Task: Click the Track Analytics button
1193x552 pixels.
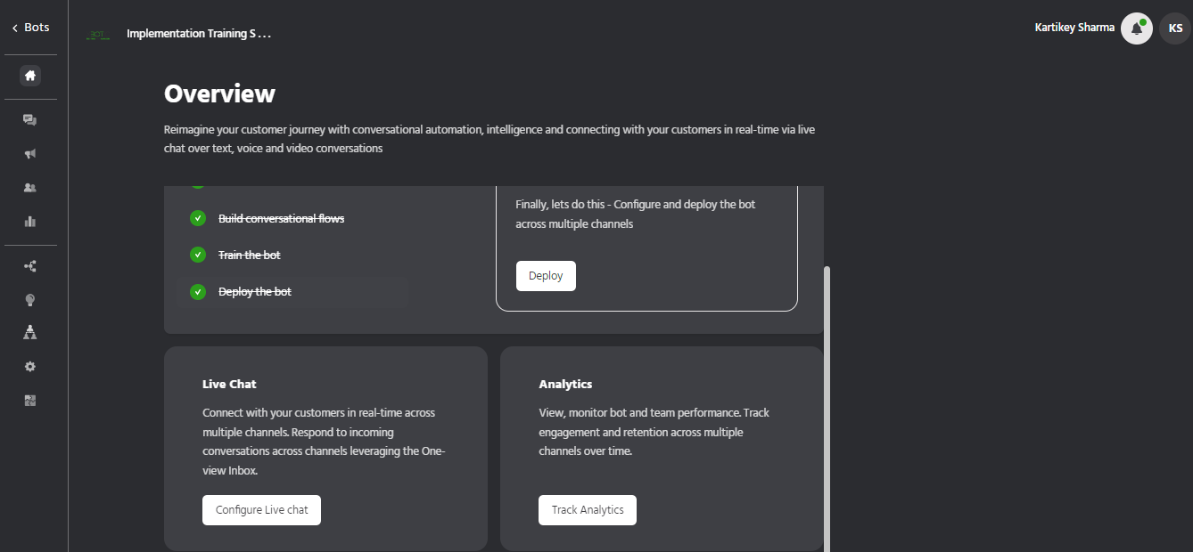Action: tap(588, 510)
